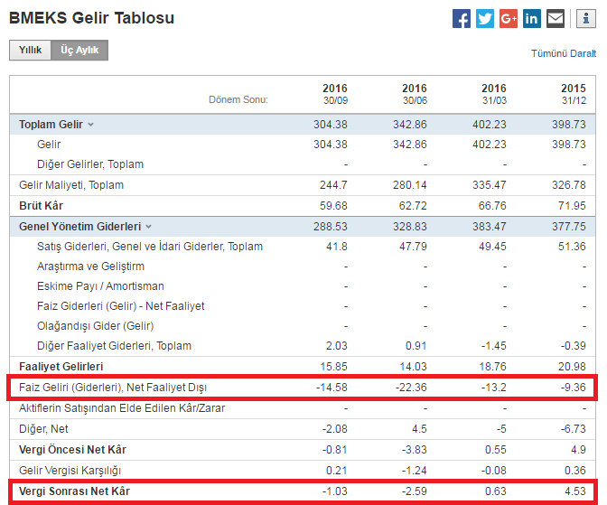Select Gelir Maliyeti value 244.7
Screen dimensions: 607x505
pyautogui.click(x=333, y=185)
